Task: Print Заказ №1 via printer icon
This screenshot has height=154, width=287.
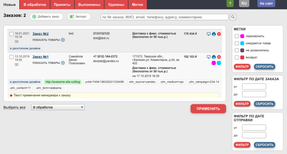Action: tap(214, 57)
